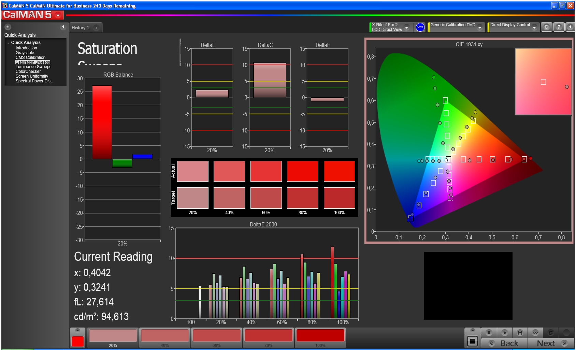Viewport: 576px width, 350px height.
Task: Click the read single measurement icon
Action: pyautogui.click(x=520, y=333)
